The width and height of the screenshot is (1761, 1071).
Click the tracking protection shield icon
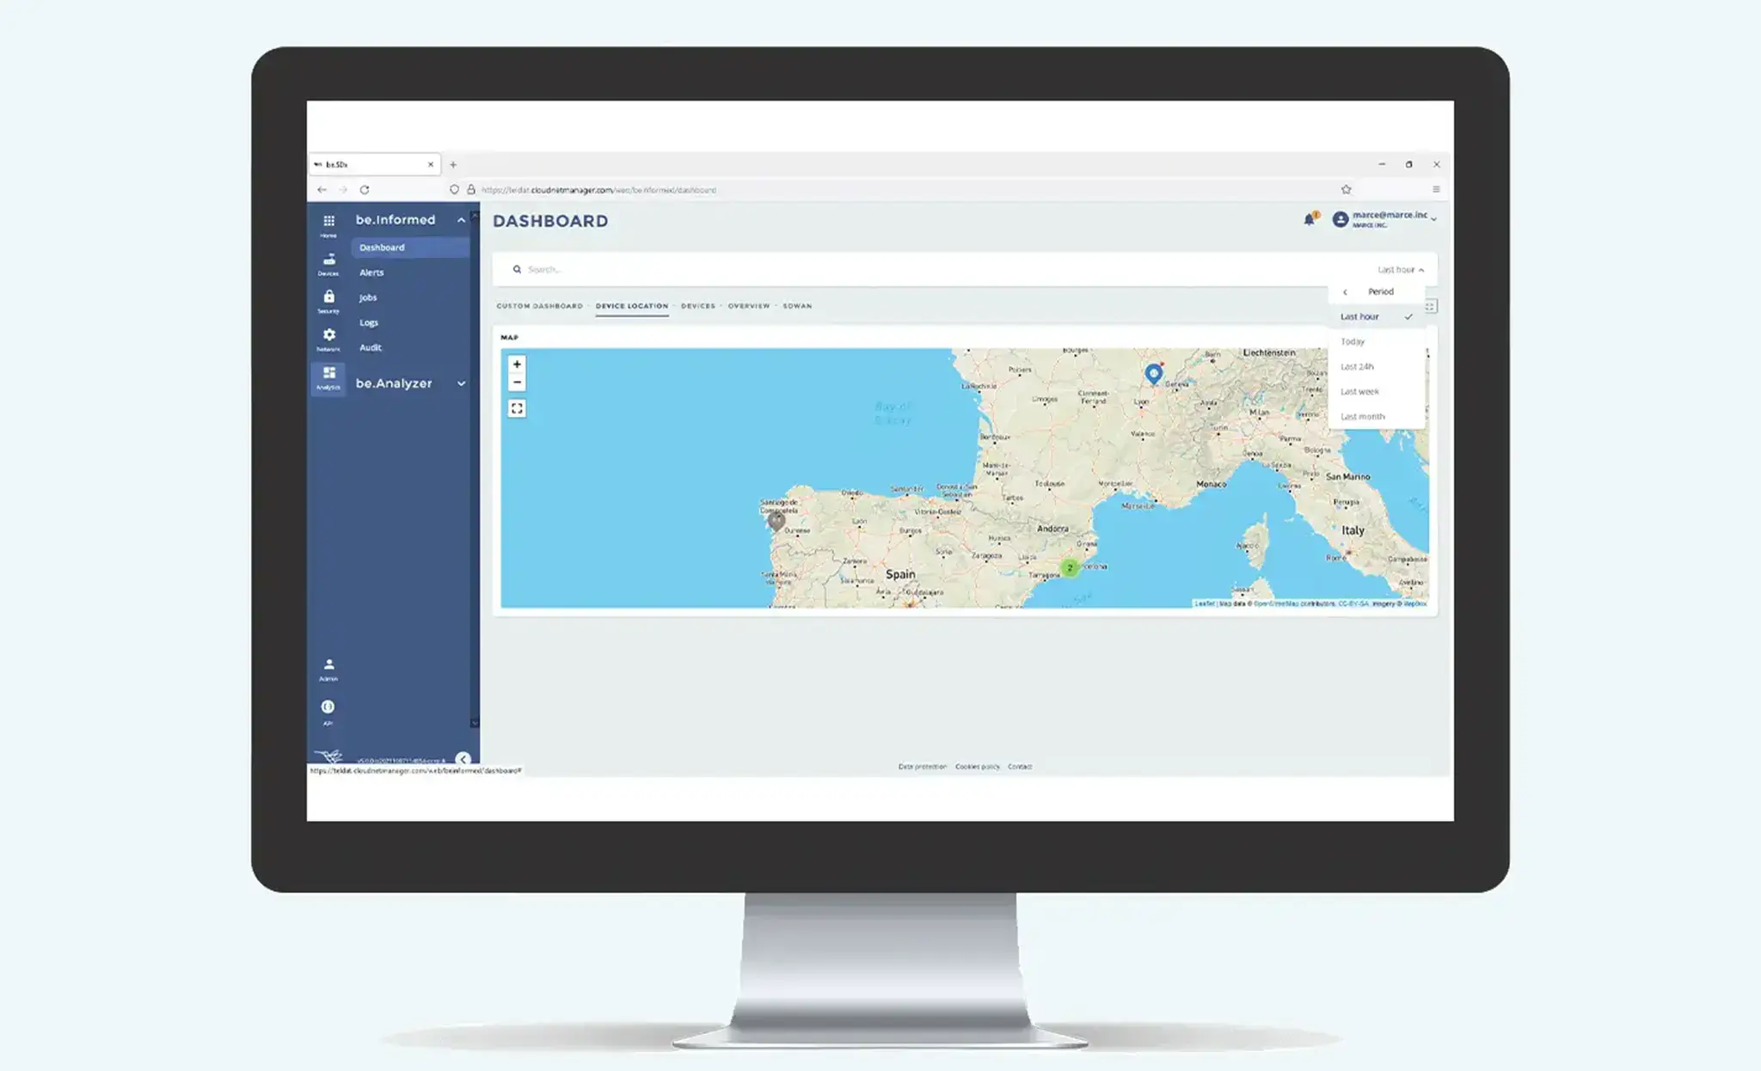point(454,189)
